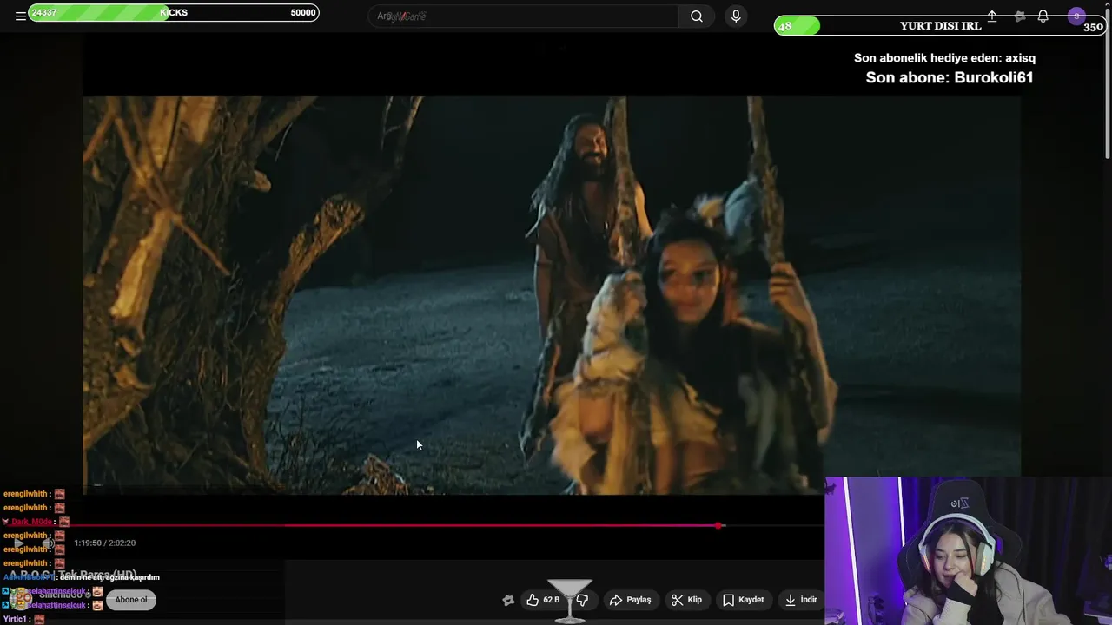
Task: Click 'Son abone: Burokoli61' text
Action: point(949,77)
